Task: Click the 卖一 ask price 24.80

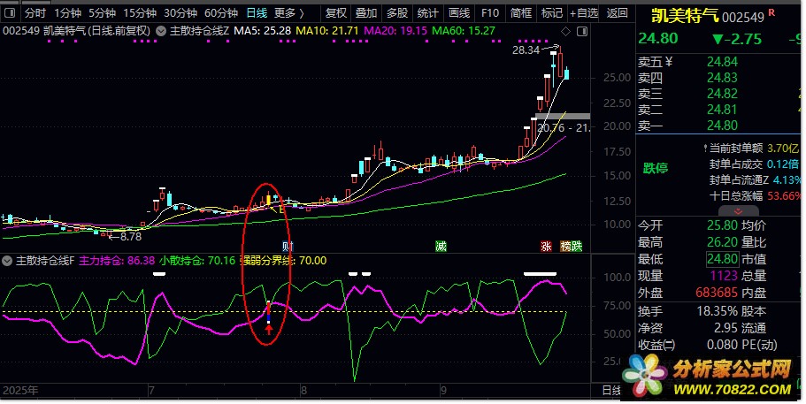Action: [722, 126]
